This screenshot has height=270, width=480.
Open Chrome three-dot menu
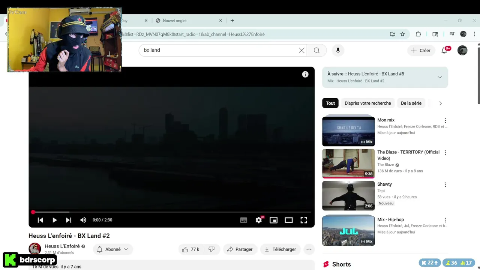coord(474,34)
